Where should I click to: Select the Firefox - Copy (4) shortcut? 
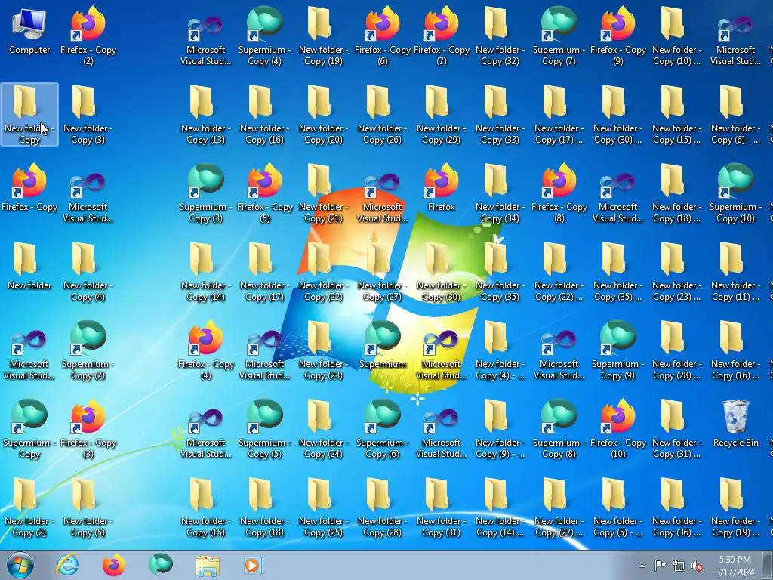(x=205, y=350)
